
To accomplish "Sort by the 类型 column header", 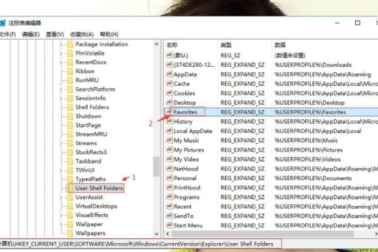I will point(227,45).
